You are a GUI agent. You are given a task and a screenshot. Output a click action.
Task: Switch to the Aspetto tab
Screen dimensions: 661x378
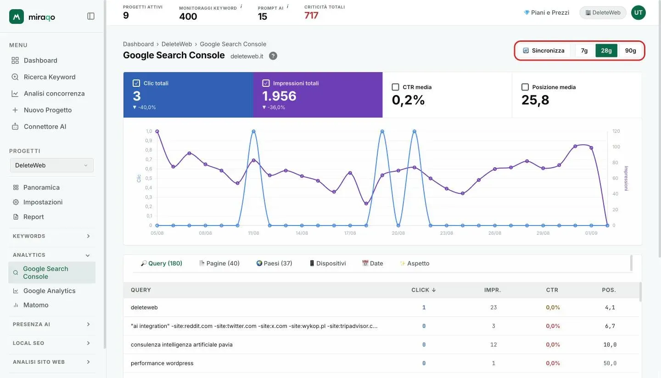tap(415, 263)
